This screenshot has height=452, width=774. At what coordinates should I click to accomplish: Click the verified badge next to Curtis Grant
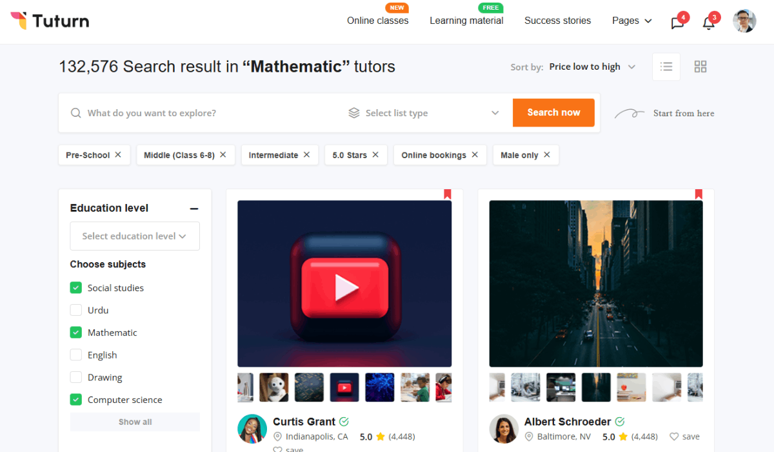point(344,422)
